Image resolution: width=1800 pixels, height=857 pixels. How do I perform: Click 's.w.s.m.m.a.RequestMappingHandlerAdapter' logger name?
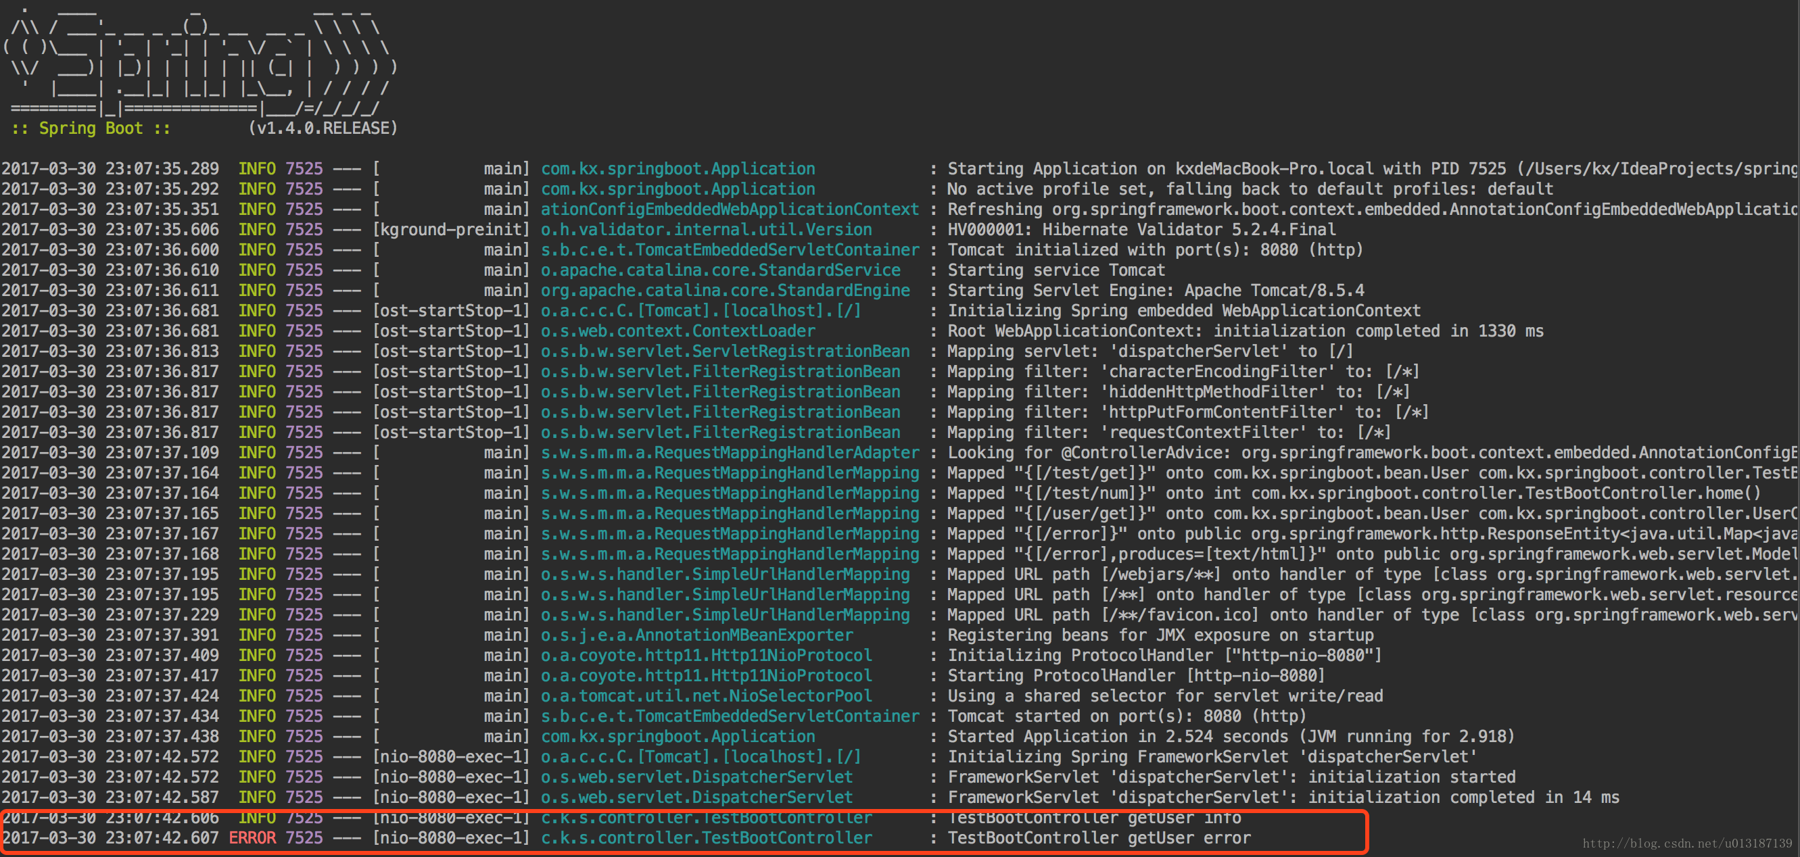pos(730,453)
